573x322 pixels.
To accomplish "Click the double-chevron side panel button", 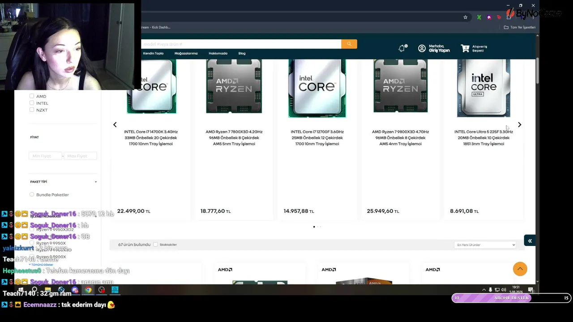I will click(530, 241).
